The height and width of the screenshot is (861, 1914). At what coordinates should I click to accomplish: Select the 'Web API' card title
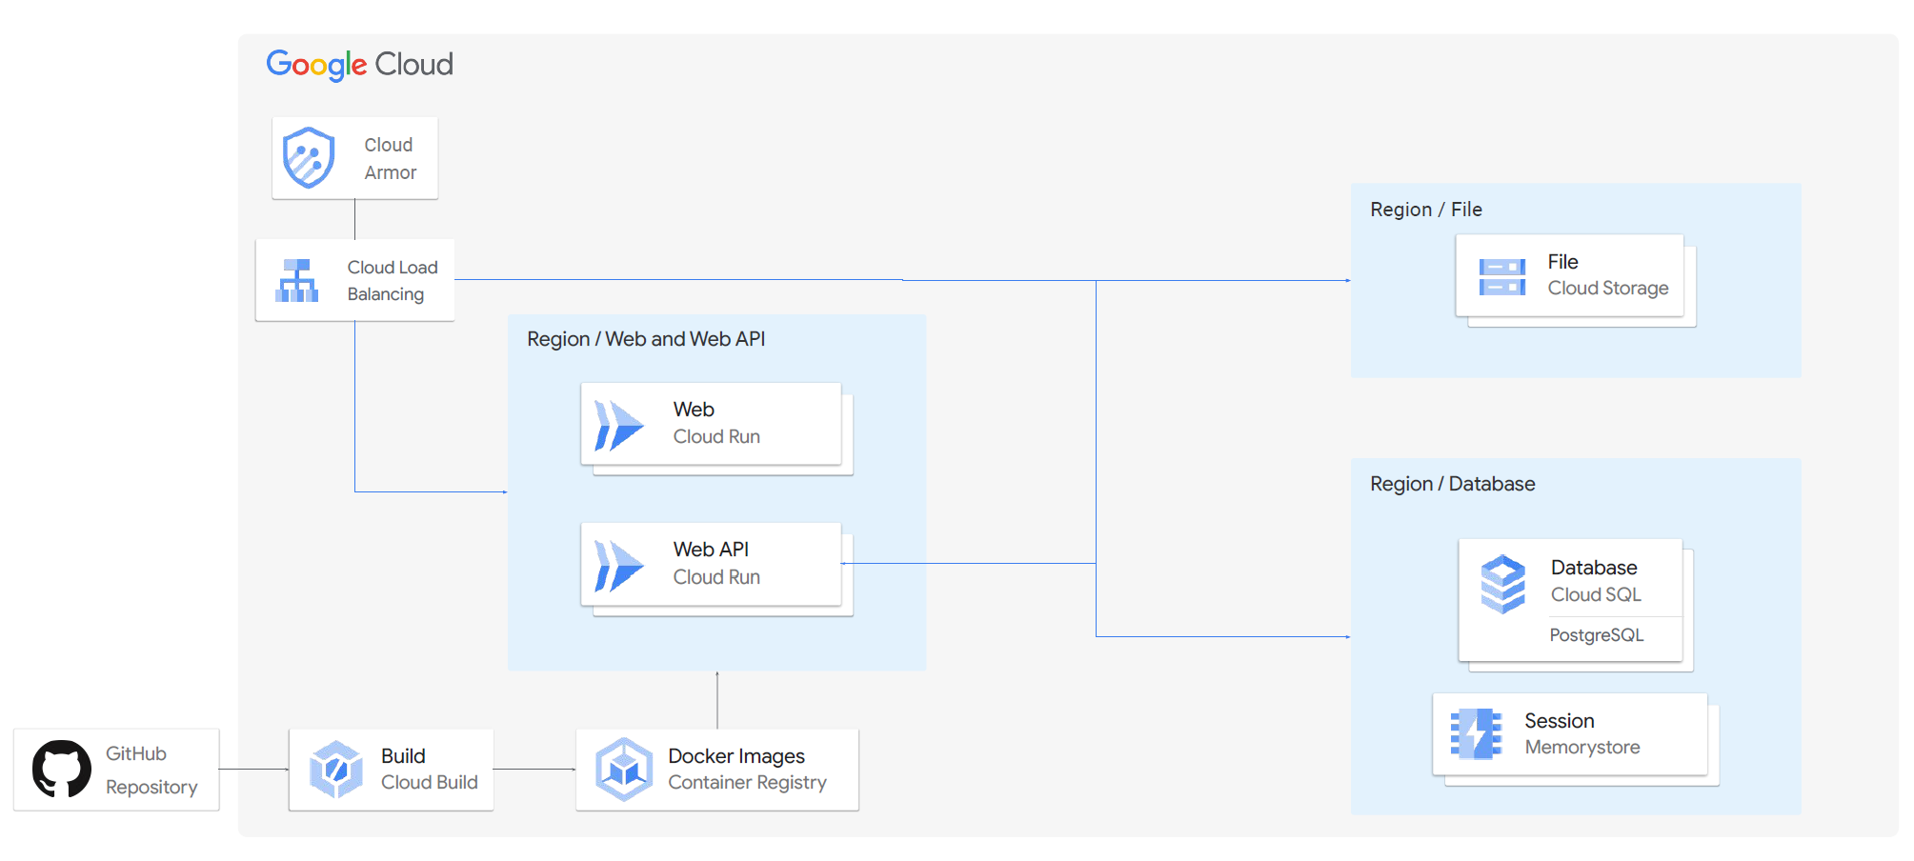coord(711,550)
